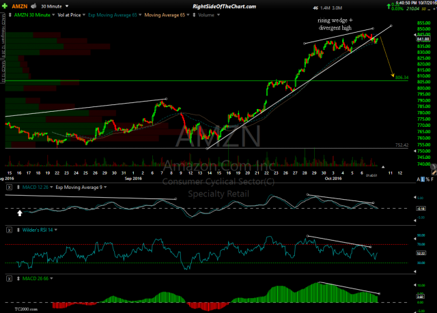Open the Exp Moving Average 65 dropdown
437x313 pixels.
[x=140, y=15]
